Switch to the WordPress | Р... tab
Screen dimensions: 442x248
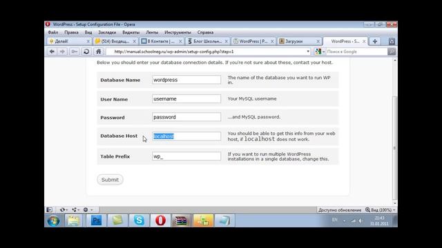[253, 41]
